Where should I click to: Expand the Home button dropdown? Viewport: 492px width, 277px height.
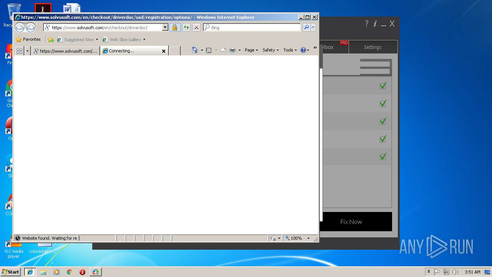[x=202, y=50]
